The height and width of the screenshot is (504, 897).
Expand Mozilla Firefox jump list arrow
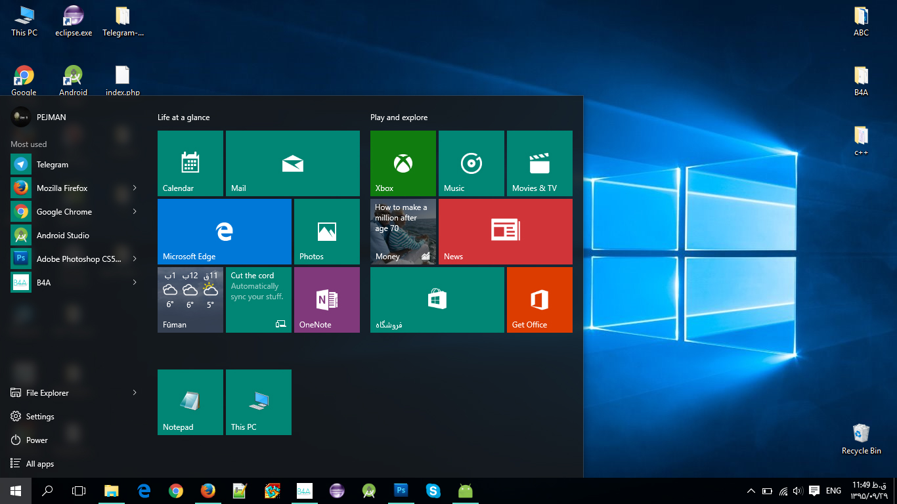[135, 188]
